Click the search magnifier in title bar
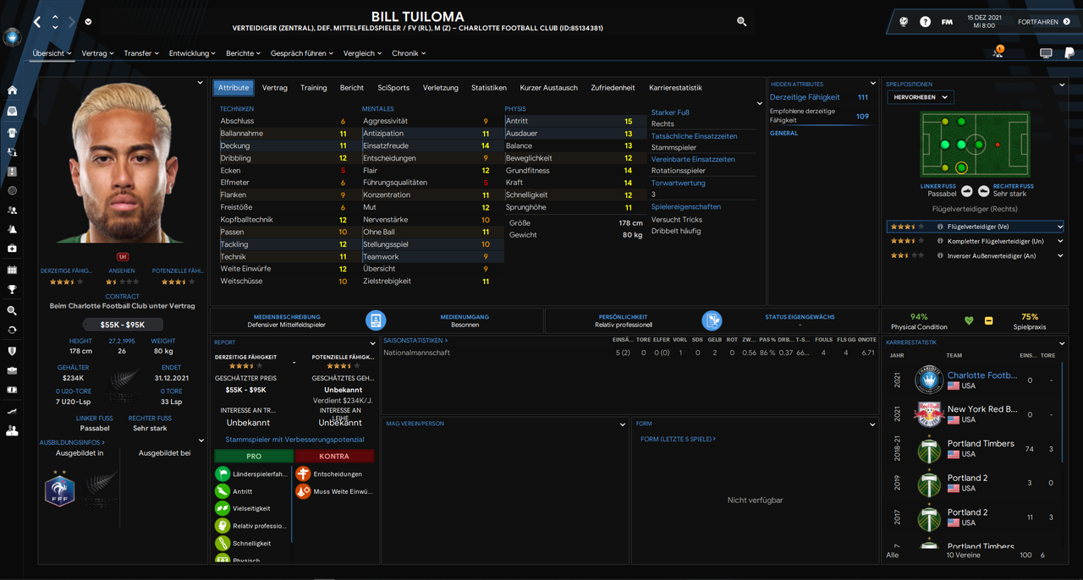Image resolution: width=1083 pixels, height=580 pixels. click(742, 22)
